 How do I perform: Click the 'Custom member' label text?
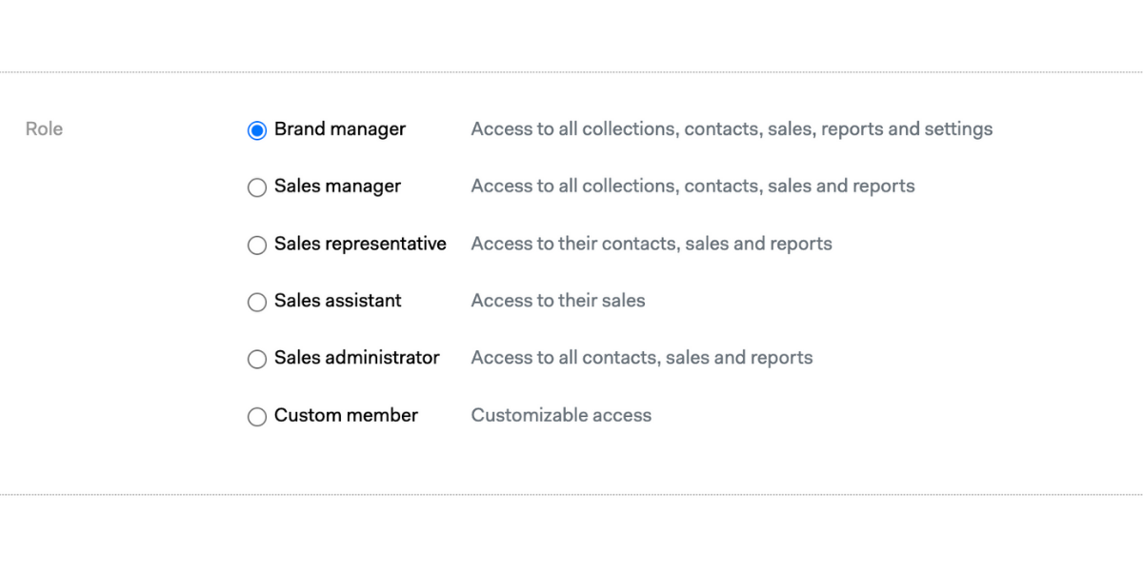(346, 415)
